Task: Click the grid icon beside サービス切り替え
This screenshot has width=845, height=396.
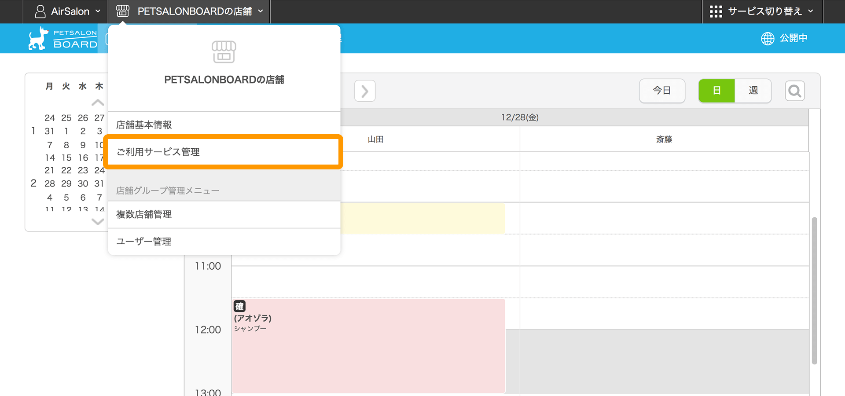Action: click(716, 11)
